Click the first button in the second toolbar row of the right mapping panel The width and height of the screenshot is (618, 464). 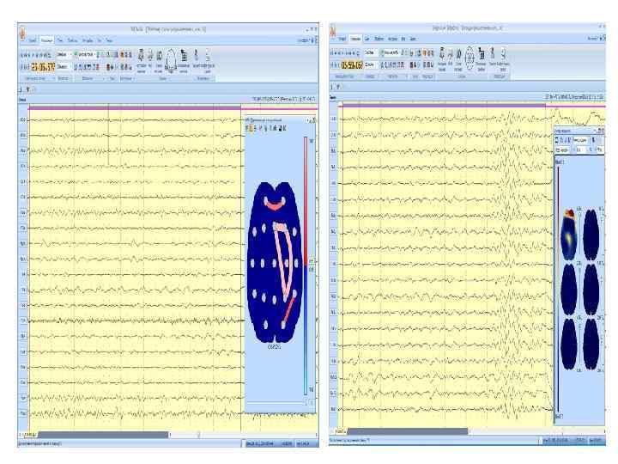562,150
